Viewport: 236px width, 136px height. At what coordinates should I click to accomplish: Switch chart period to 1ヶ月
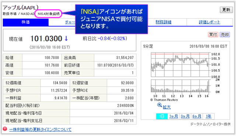pos(173,116)
